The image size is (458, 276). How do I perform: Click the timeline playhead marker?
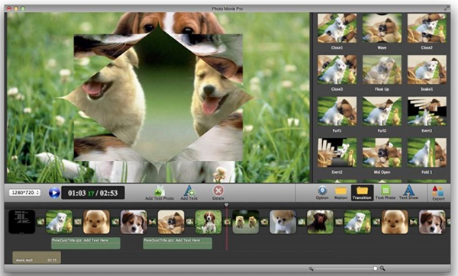(x=227, y=205)
